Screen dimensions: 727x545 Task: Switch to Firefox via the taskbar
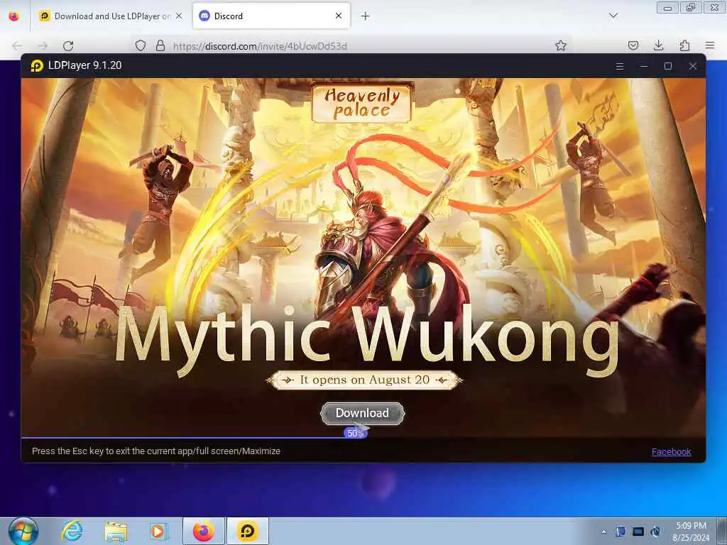pos(204,531)
